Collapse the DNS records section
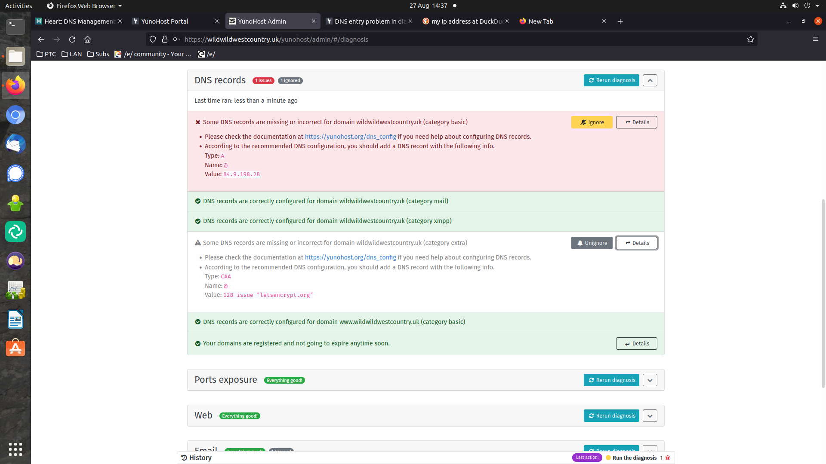826x464 pixels. point(650,80)
